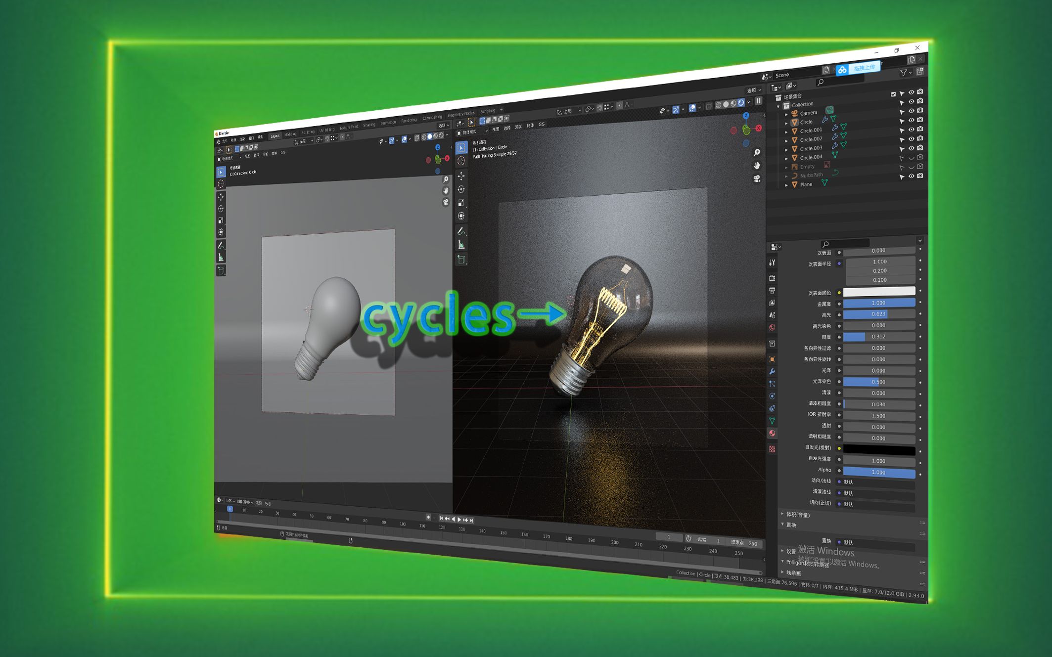The image size is (1052, 657).
Task: Click the blue cloud upload icon
Action: point(842,70)
